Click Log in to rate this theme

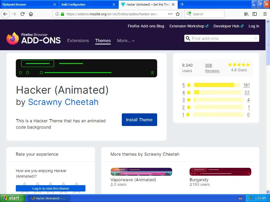(x=50, y=188)
